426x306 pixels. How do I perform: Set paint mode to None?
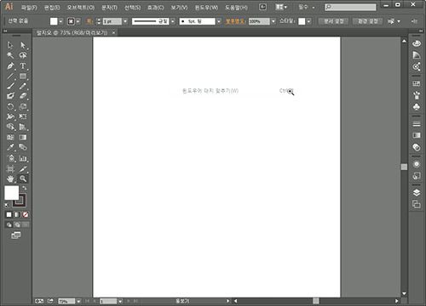pyautogui.click(x=26, y=215)
